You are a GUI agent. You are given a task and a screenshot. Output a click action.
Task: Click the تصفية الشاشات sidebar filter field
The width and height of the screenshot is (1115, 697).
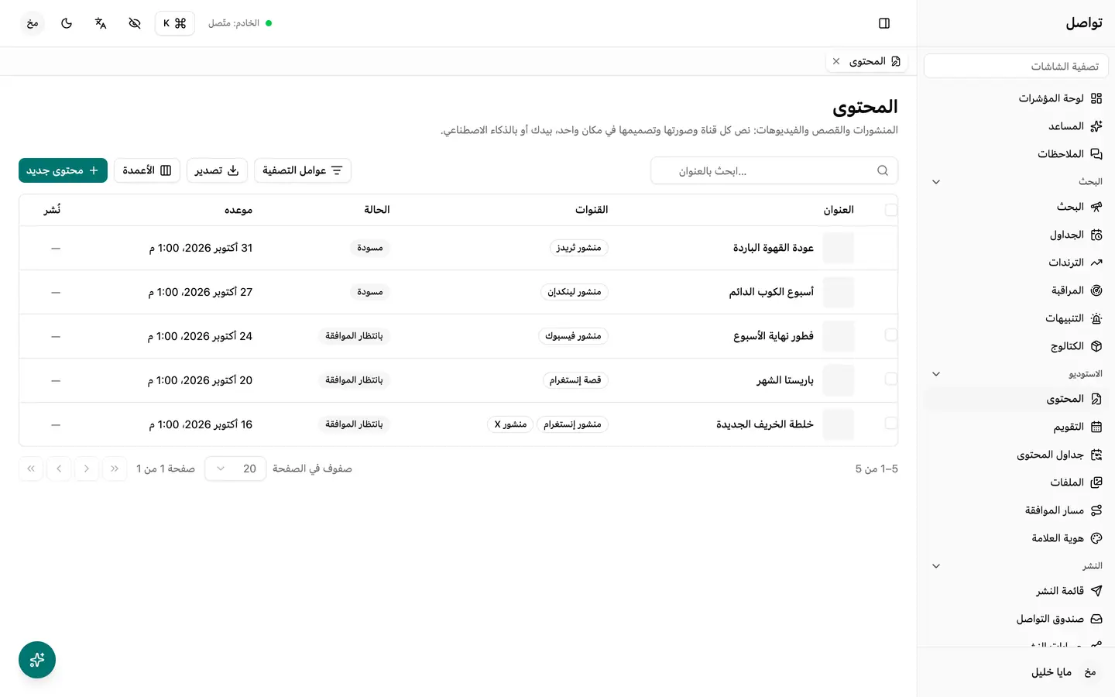1016,67
